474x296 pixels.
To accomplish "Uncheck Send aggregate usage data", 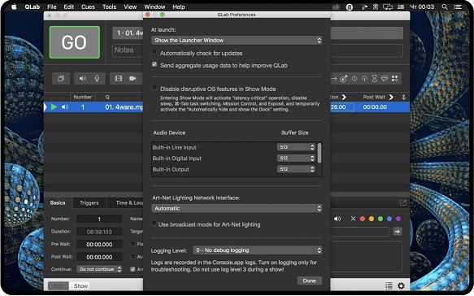I will [154, 64].
